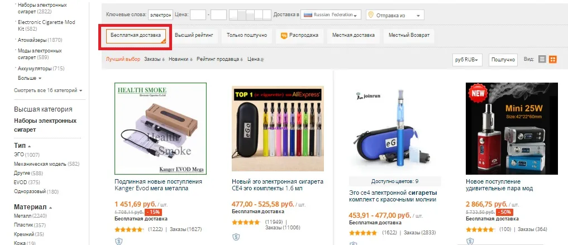Expand Больше categories list

[x=30, y=78]
